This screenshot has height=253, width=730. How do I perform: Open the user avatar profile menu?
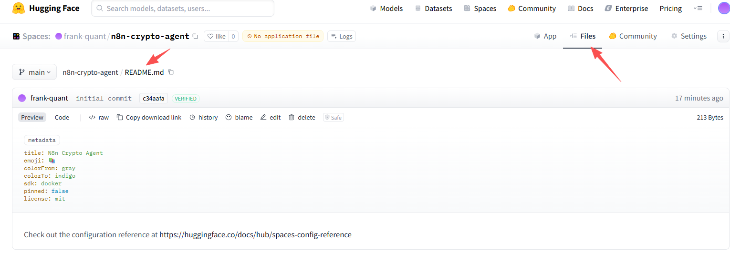[x=723, y=9]
